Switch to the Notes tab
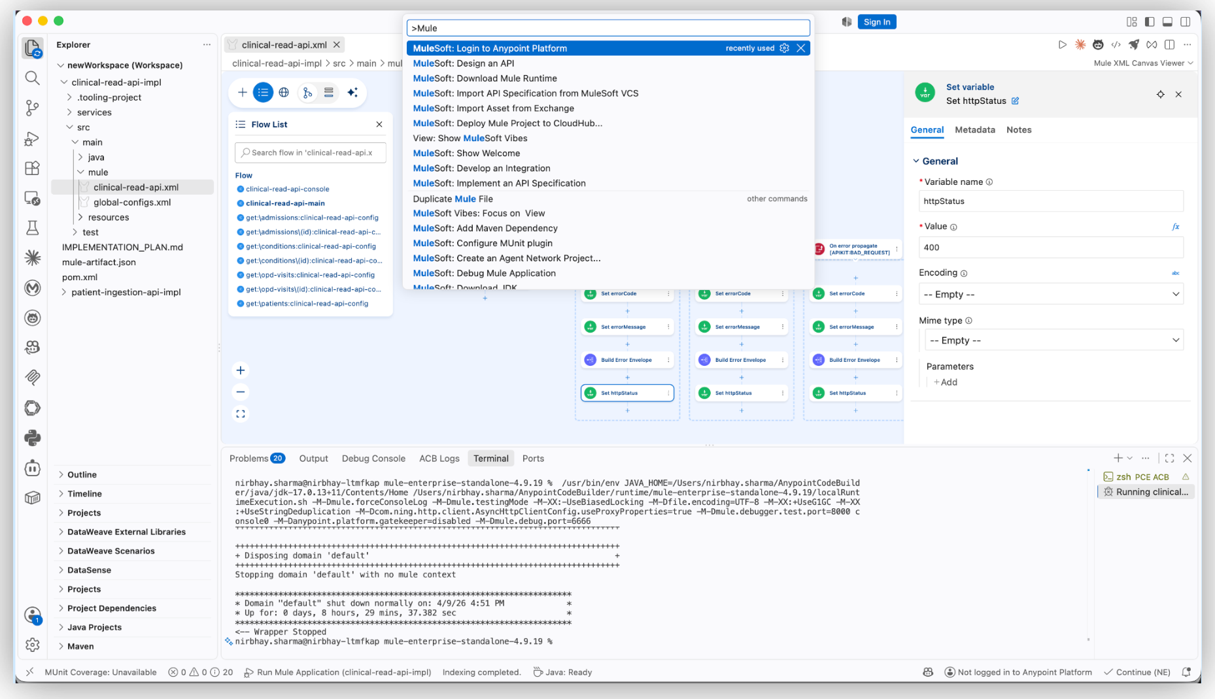Image resolution: width=1215 pixels, height=699 pixels. [1018, 130]
